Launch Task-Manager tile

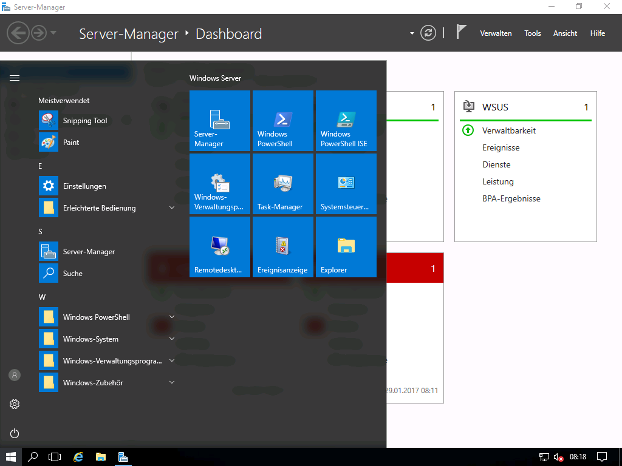(283, 184)
